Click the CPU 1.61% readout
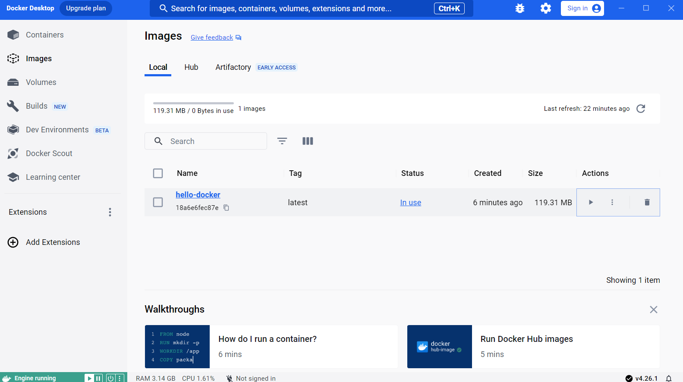Image resolution: width=683 pixels, height=382 pixels. (198, 378)
